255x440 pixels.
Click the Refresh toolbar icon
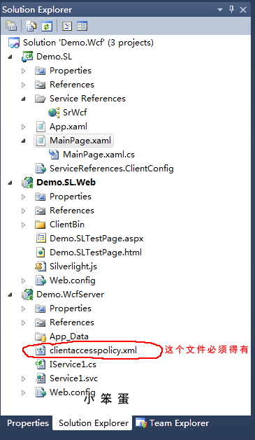pyautogui.click(x=47, y=26)
